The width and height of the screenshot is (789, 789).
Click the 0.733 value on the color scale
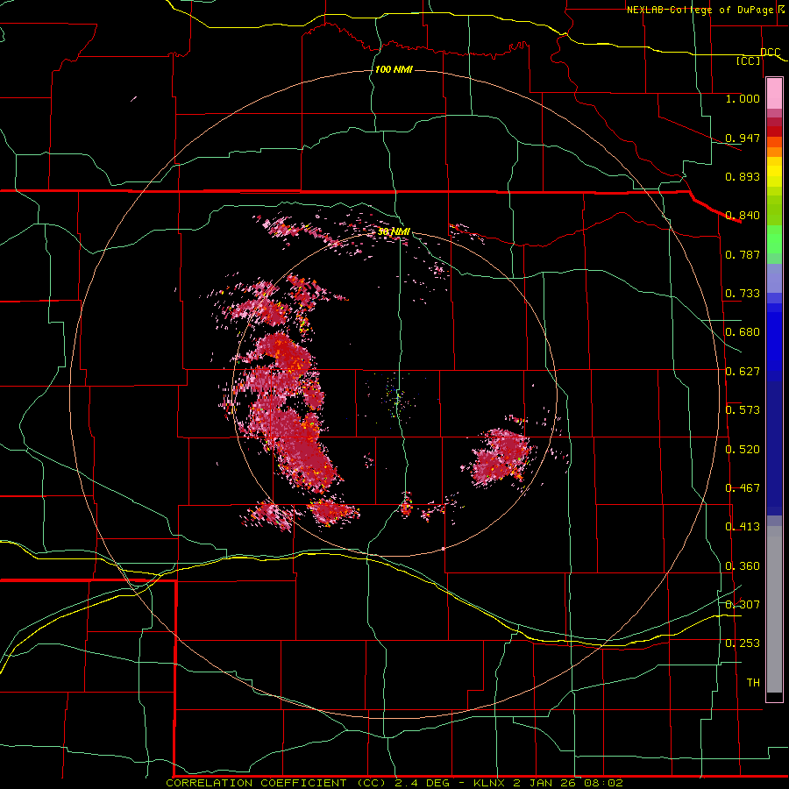click(x=743, y=294)
